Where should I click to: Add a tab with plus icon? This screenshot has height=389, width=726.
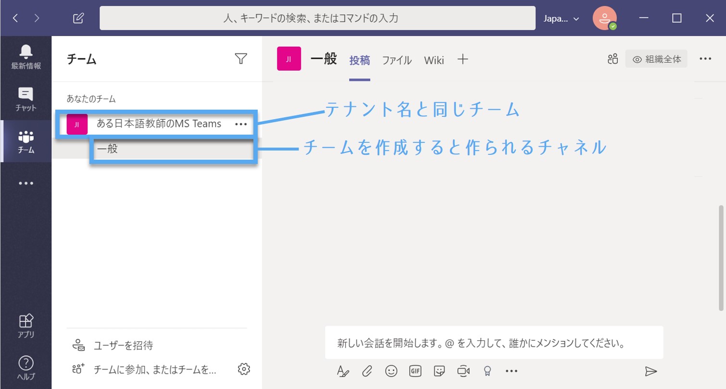tap(463, 60)
